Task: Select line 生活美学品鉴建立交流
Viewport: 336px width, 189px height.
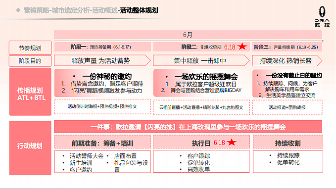Action: point(290,95)
